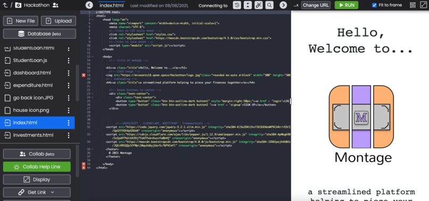Screen dimensions: 429x201
Task: Collapse the body section fold on line 13
Action: pyautogui.click(x=92, y=56)
